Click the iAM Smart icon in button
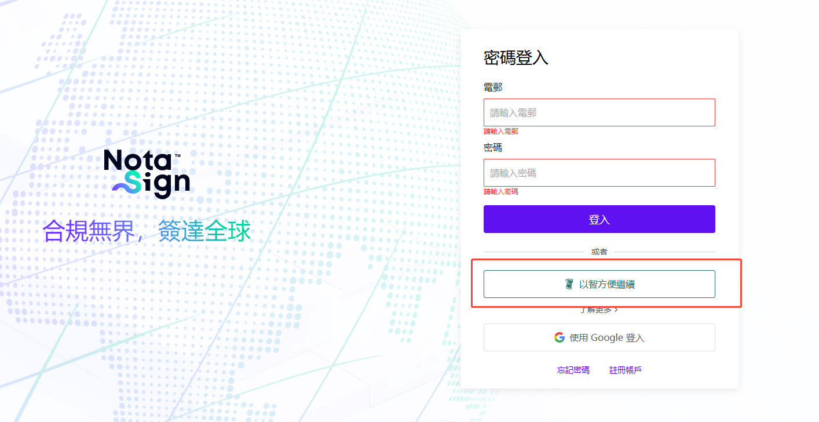 point(569,284)
